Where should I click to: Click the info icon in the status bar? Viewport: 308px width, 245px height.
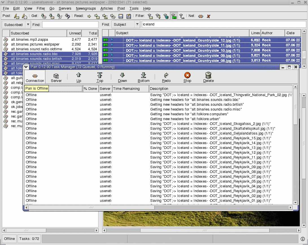pos(303,239)
